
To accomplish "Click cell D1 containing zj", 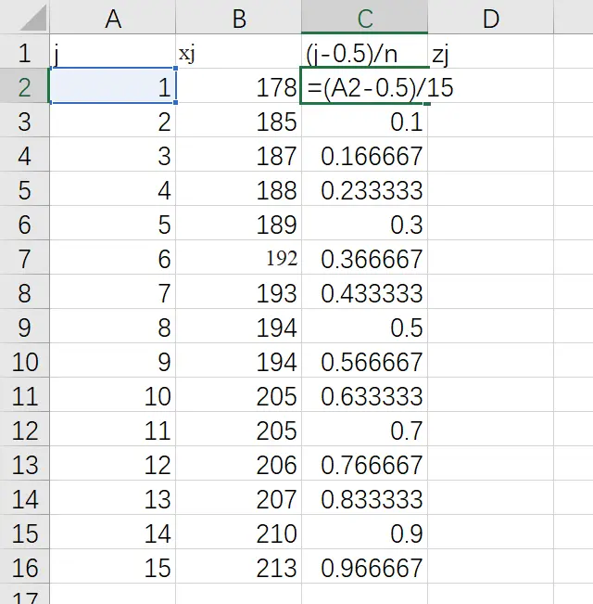I will pyautogui.click(x=491, y=51).
